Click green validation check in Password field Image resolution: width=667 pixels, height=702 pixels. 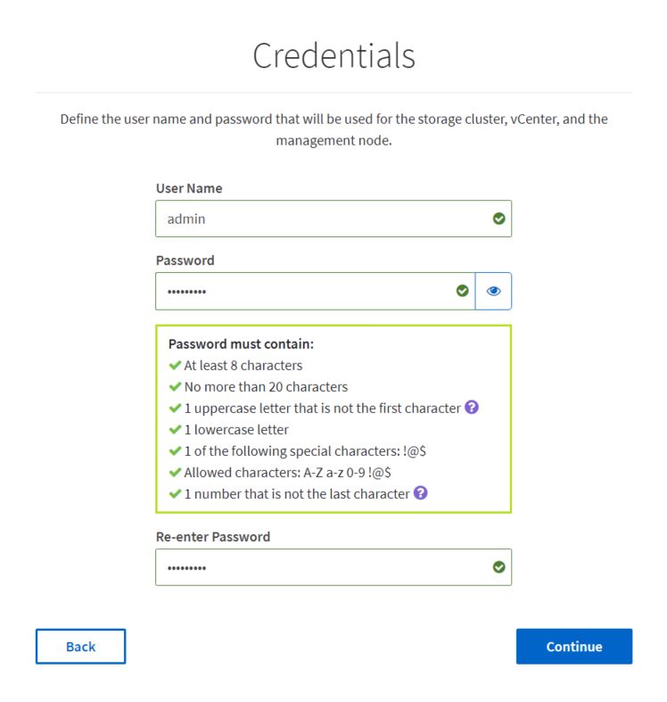click(462, 291)
